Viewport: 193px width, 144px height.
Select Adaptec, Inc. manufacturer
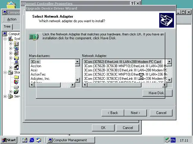40,79
